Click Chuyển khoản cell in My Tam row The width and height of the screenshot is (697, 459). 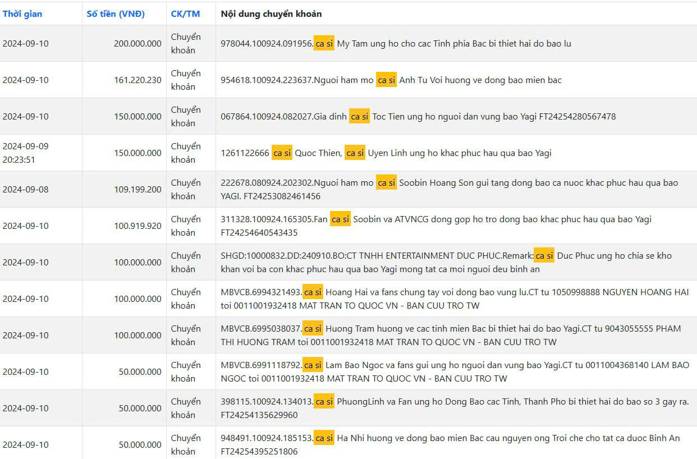pos(186,43)
